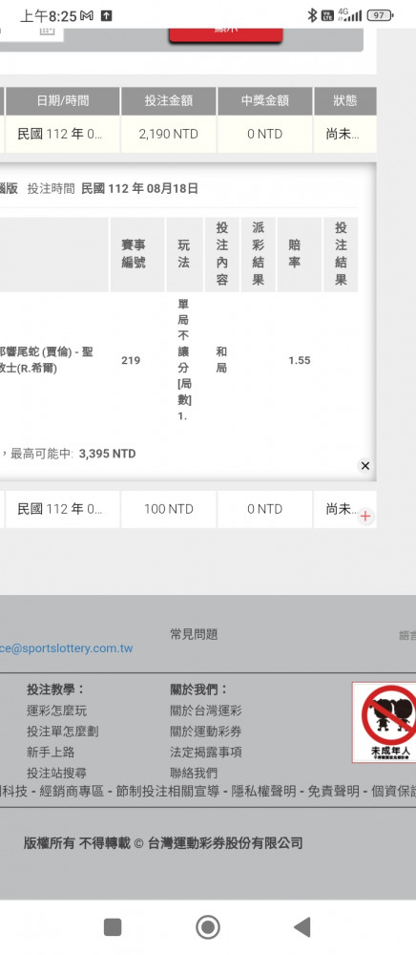416x955 pixels.
Task: Open 常見問題 FAQ link
Action: coord(194,635)
